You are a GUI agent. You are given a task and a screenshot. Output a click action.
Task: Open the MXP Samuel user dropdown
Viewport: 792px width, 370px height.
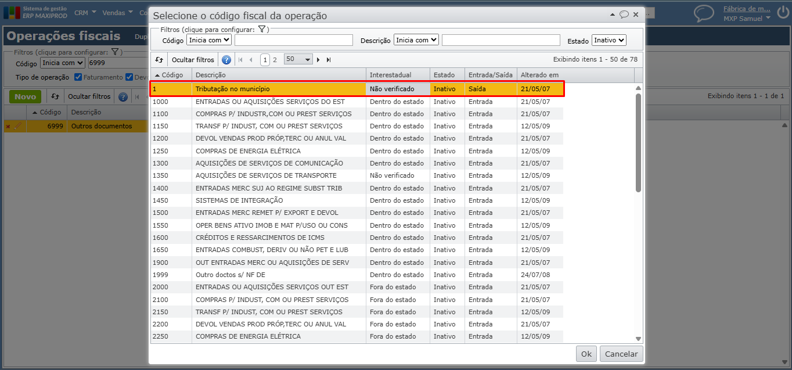click(x=747, y=19)
